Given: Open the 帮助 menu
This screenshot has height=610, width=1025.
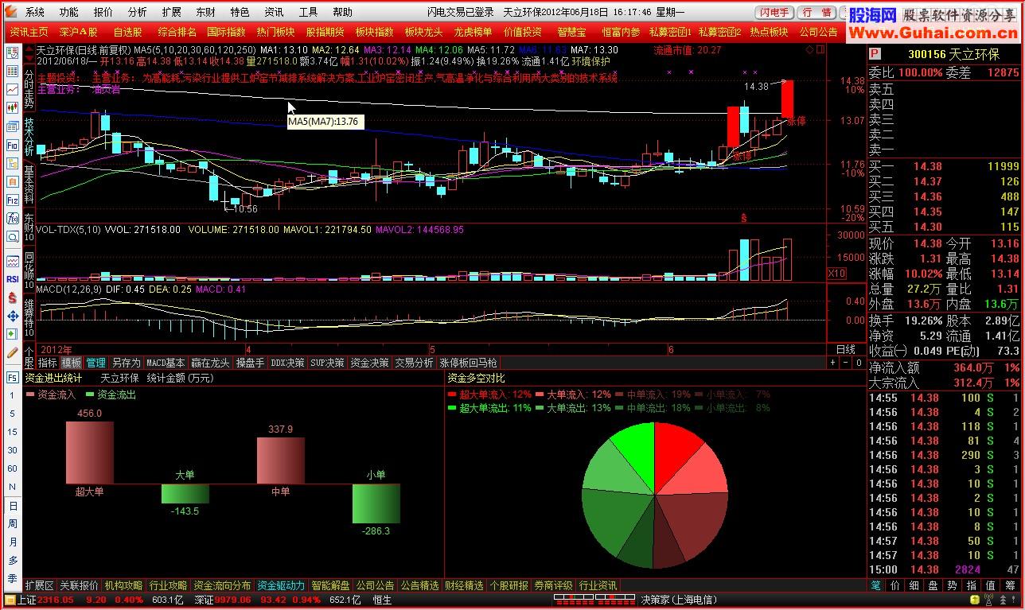Looking at the screenshot, I should tap(343, 12).
